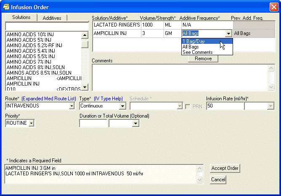
Task: Choose '1 Bag/Day' from frequency list
Action: [194, 41]
